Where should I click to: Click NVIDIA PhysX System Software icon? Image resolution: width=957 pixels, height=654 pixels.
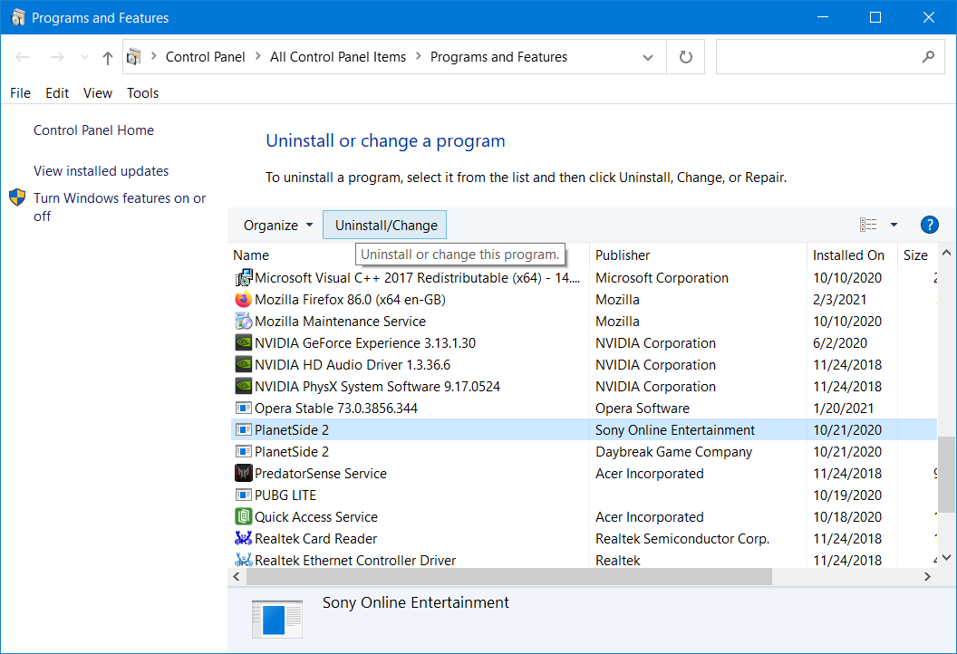tap(244, 387)
